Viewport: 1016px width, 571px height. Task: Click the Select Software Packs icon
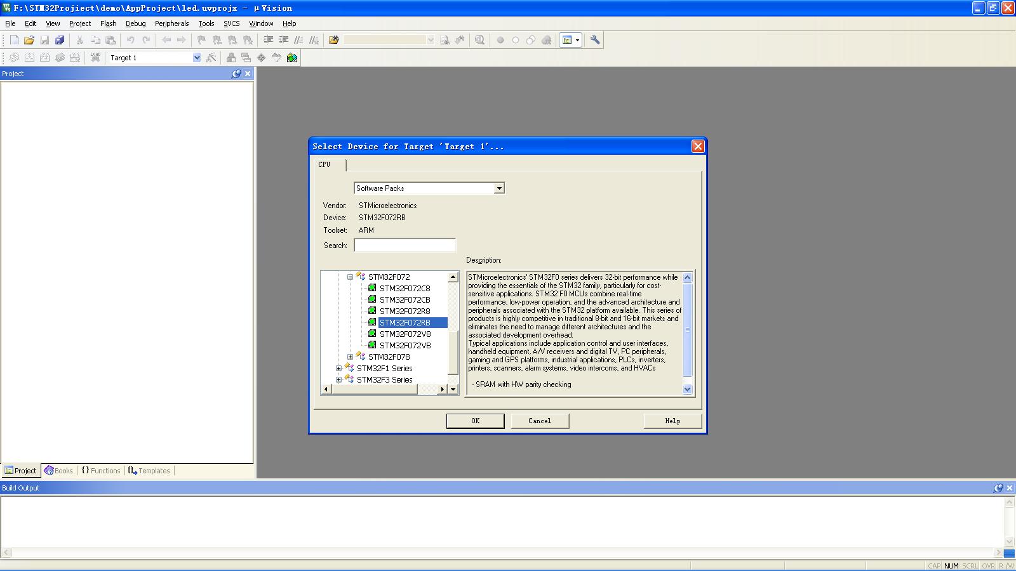pyautogui.click(x=277, y=58)
